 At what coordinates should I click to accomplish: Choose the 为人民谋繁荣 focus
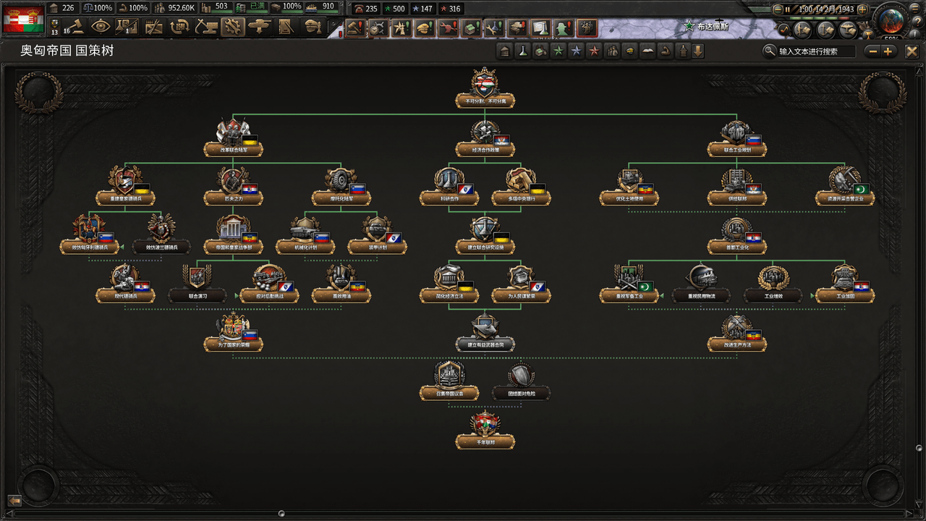pos(521,283)
